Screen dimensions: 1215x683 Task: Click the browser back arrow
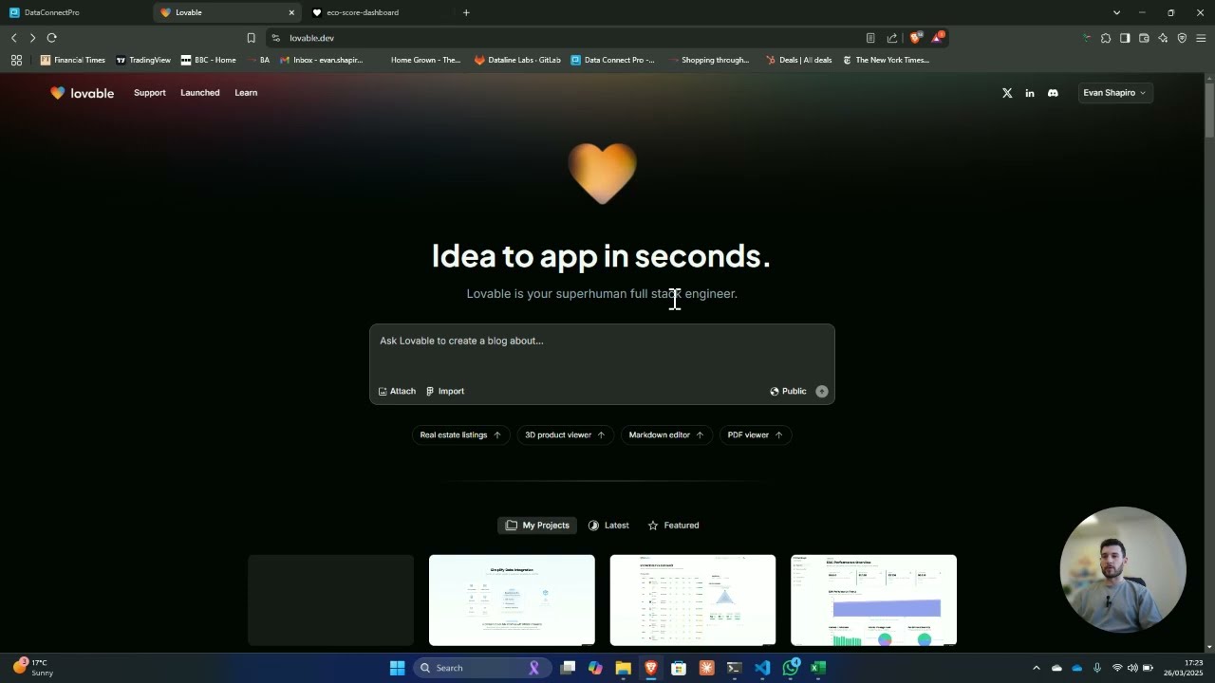[14, 38]
